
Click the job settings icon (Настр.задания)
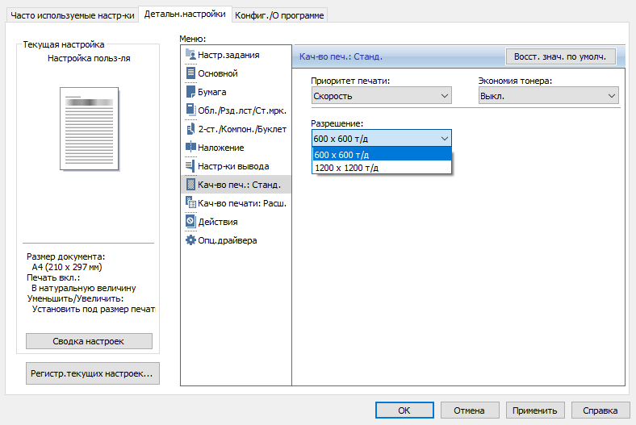point(191,55)
